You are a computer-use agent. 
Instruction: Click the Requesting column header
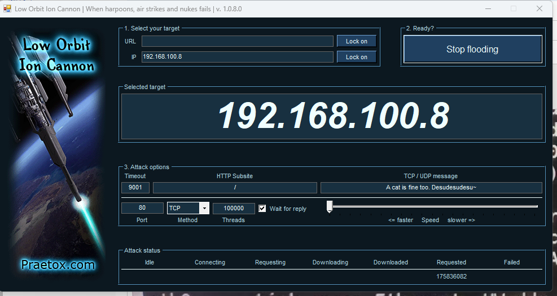click(270, 262)
